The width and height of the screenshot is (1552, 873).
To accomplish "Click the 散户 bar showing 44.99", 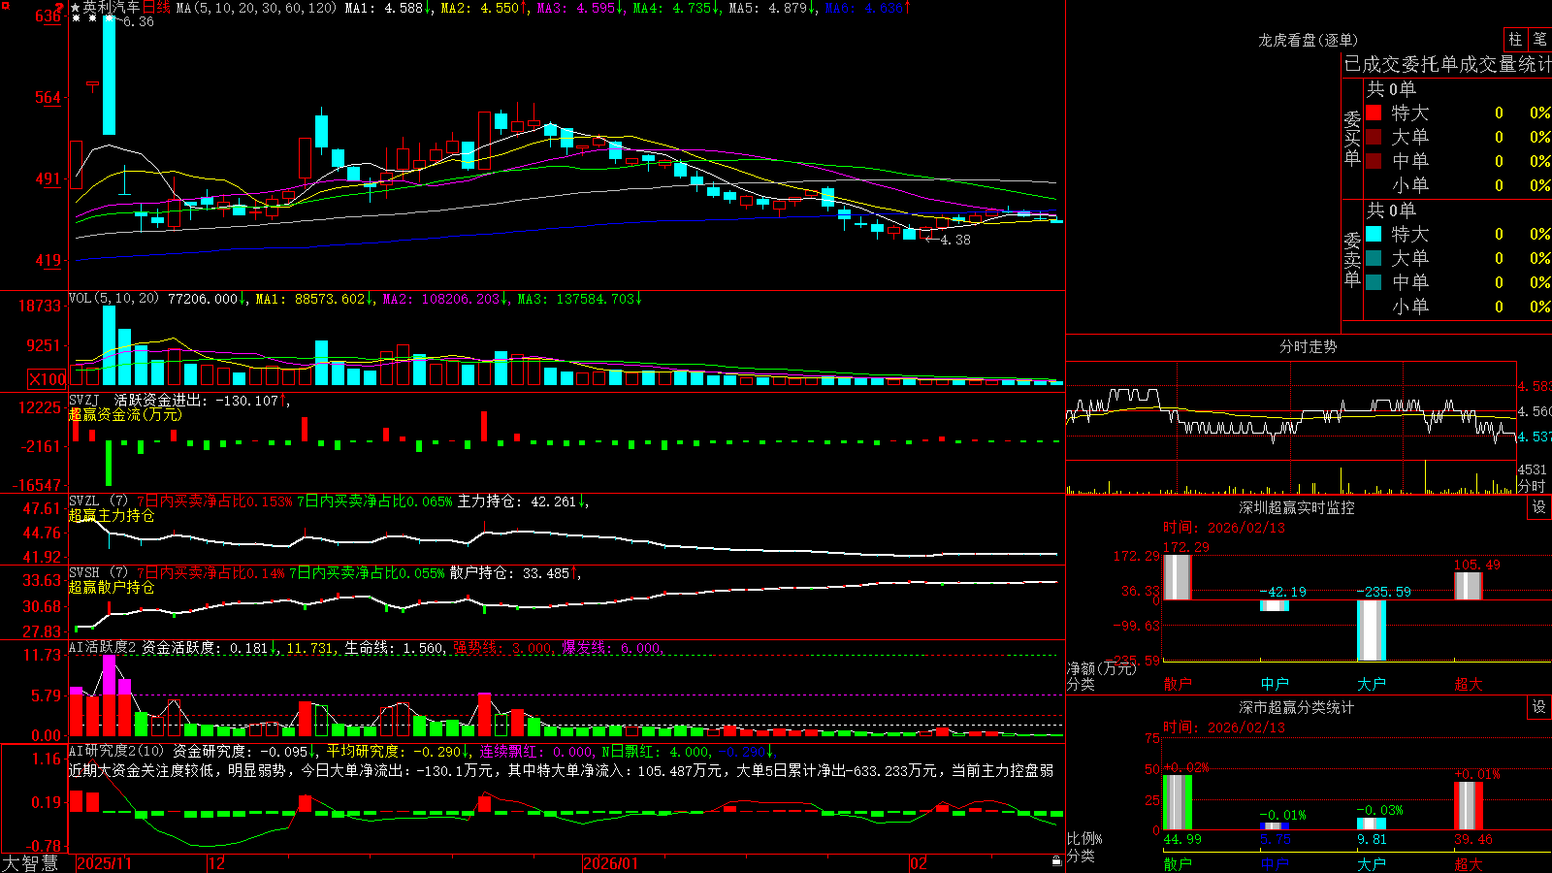I will click(1177, 802).
